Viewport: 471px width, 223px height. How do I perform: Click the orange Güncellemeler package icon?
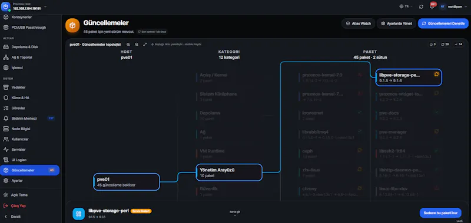click(72, 25)
